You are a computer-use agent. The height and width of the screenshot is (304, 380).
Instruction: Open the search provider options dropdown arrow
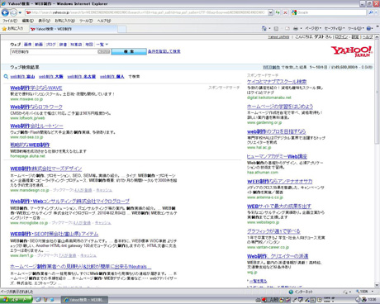pyautogui.click(x=376, y=12)
